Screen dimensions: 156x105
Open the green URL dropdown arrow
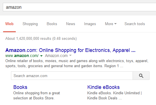(41, 56)
